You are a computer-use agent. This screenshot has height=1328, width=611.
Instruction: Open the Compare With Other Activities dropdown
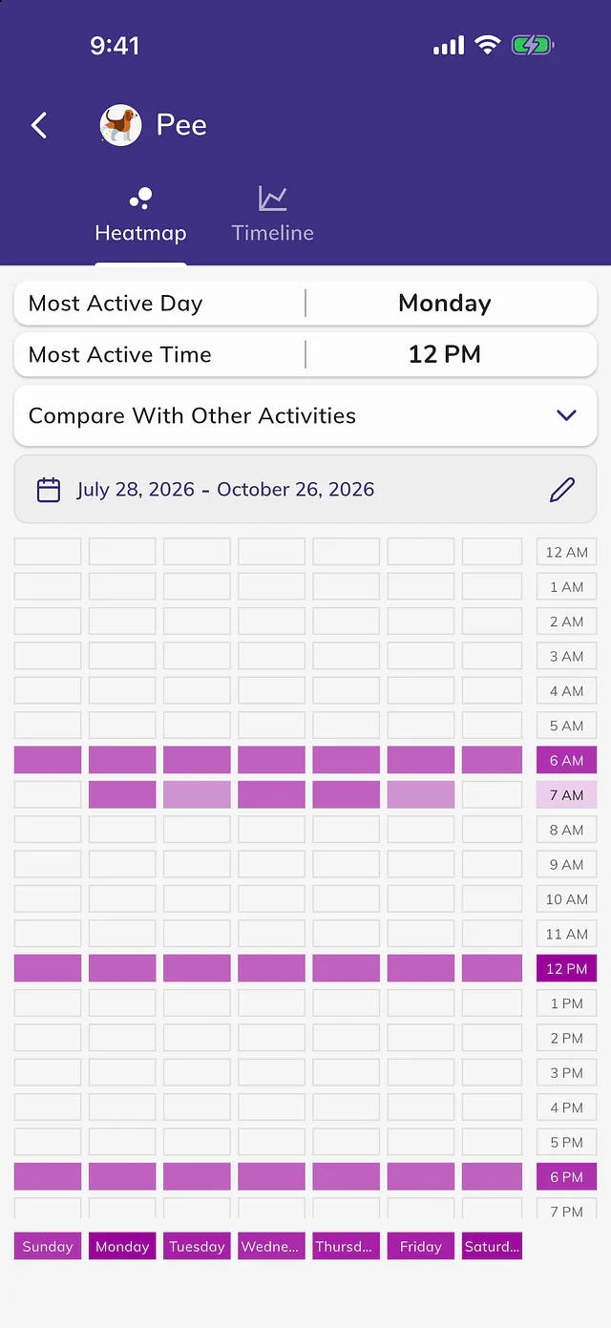pyautogui.click(x=305, y=415)
